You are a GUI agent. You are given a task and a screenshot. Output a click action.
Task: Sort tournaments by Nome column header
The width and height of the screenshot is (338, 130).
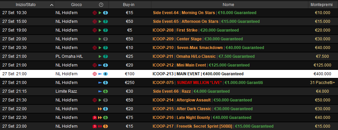click(x=228, y=5)
